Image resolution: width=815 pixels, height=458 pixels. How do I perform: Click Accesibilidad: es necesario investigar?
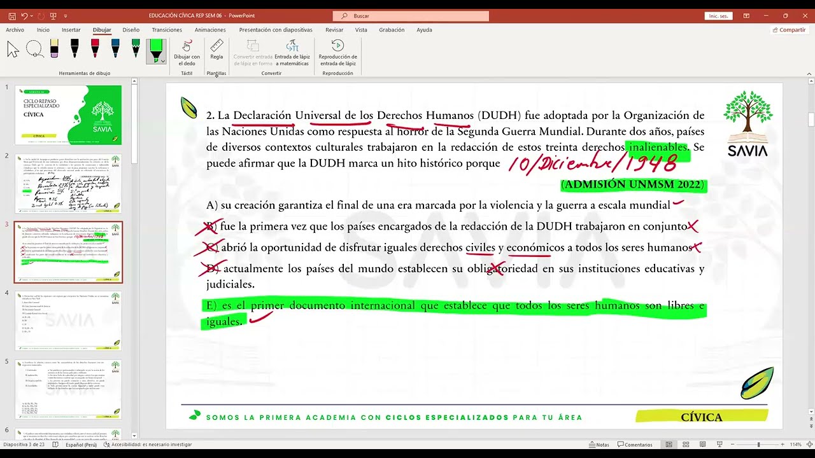147,445
